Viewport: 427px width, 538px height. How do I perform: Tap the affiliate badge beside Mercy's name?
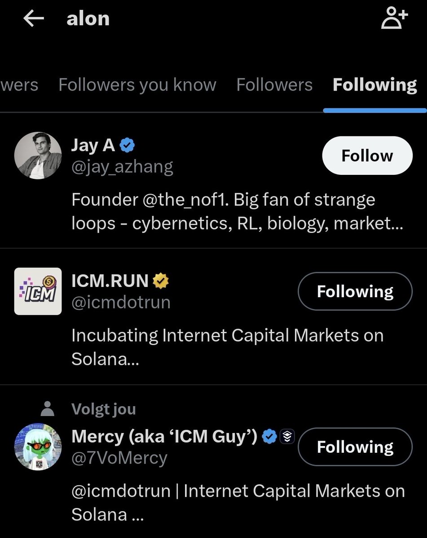[287, 436]
